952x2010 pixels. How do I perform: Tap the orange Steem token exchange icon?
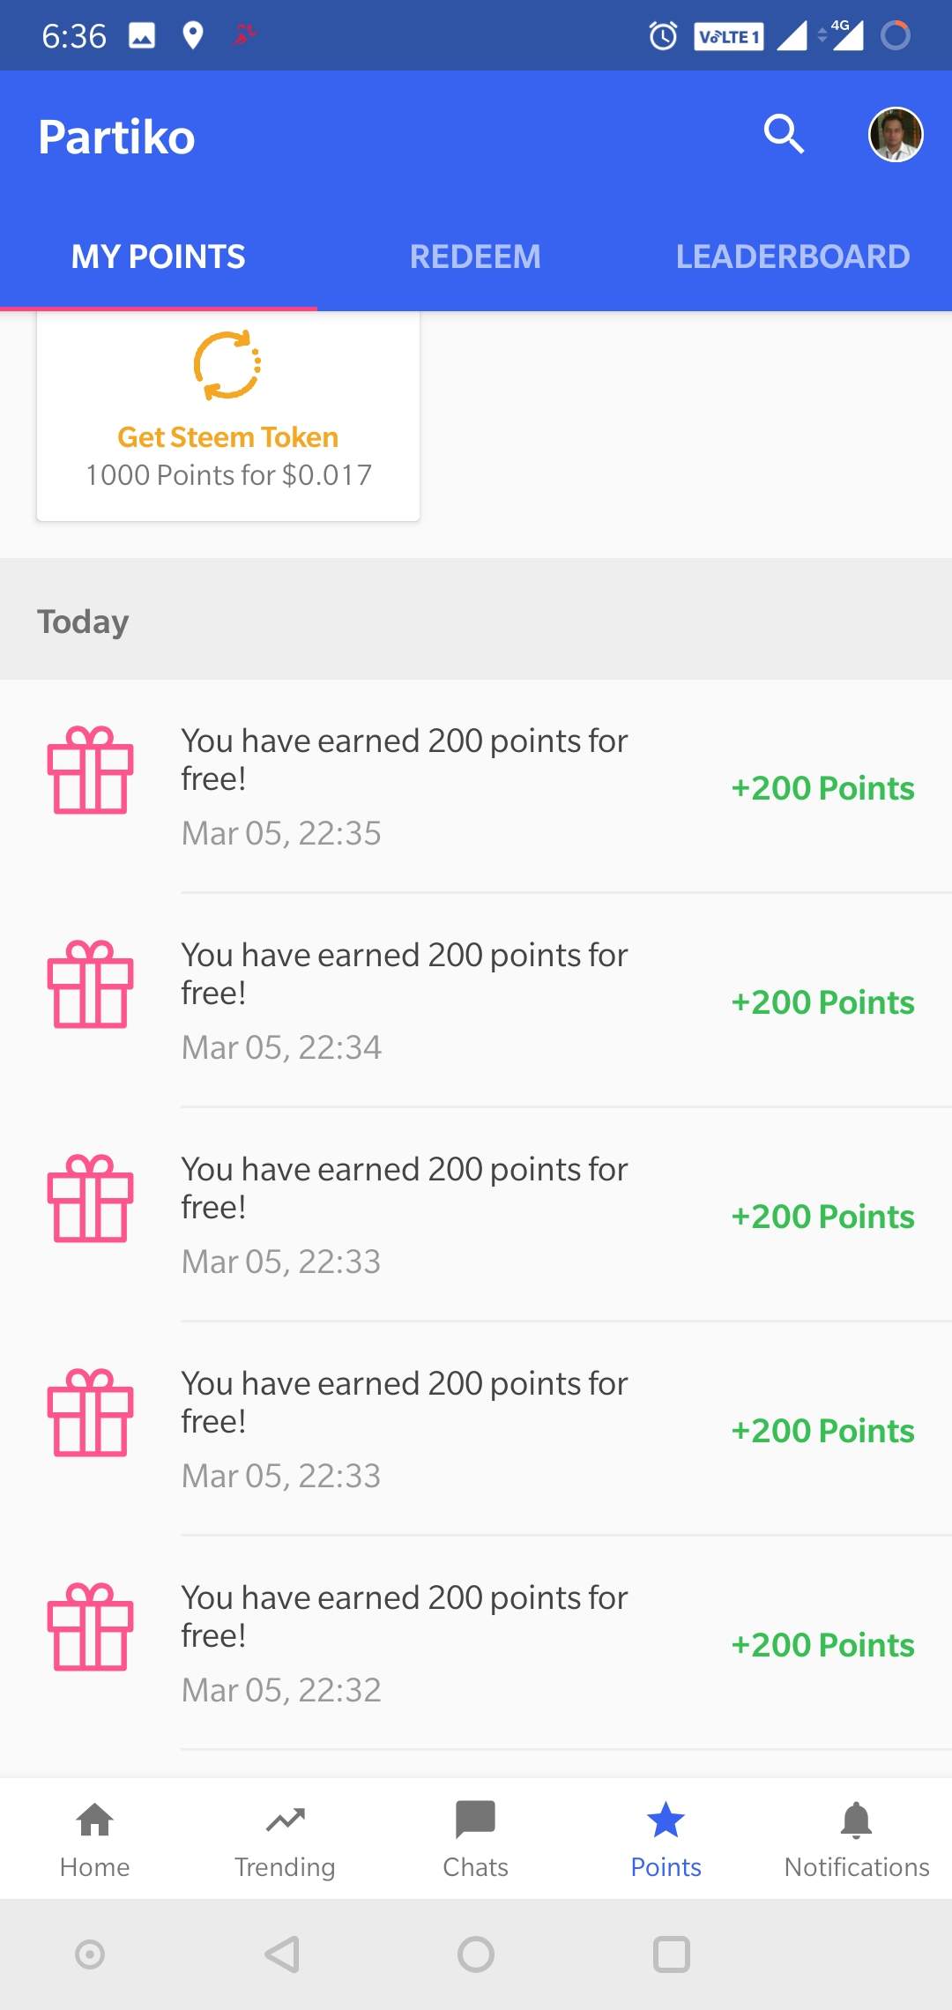click(x=227, y=365)
